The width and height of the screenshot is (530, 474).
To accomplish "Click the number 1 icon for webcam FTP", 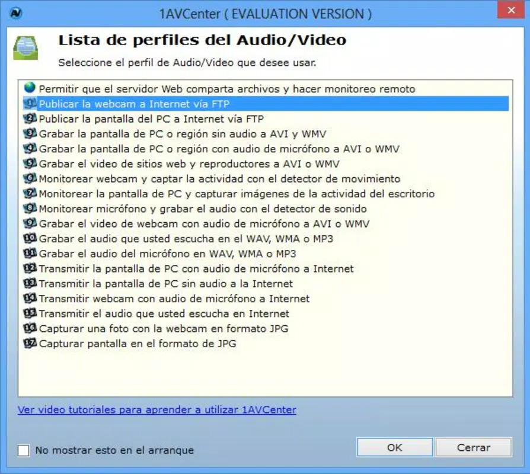I will (30, 103).
